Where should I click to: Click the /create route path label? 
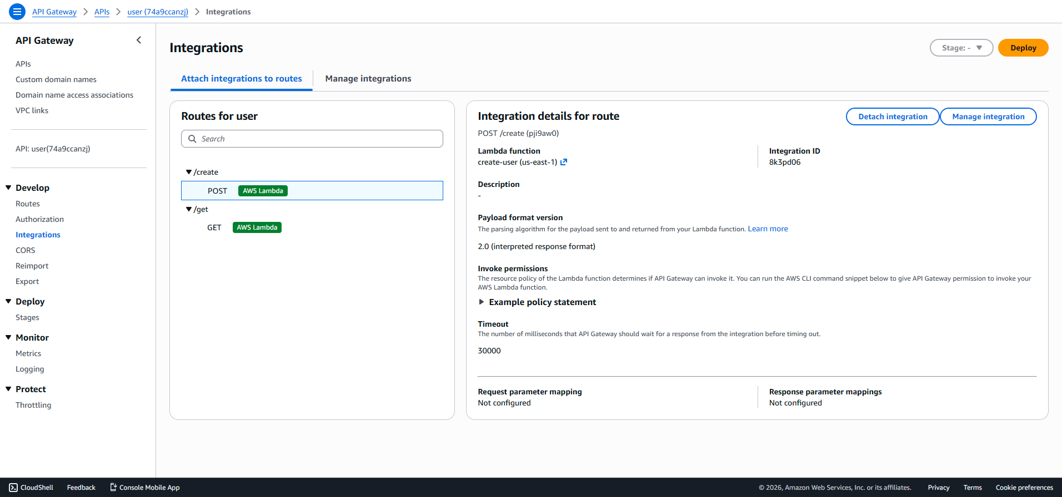[x=206, y=172]
